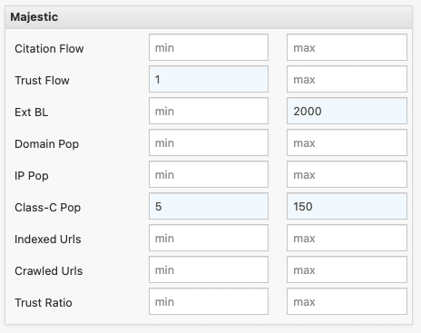Select the IP Pop max input
The width and height of the screenshot is (421, 333).
[347, 174]
